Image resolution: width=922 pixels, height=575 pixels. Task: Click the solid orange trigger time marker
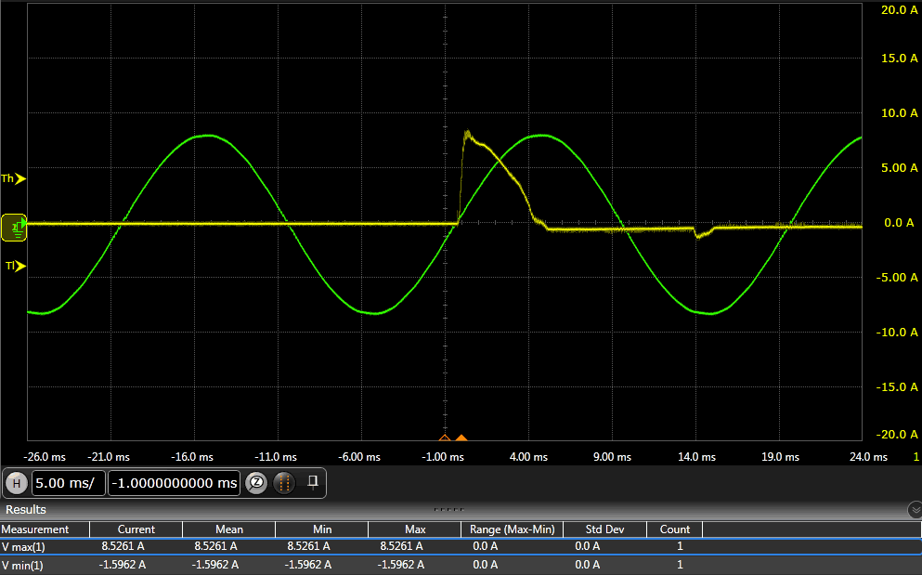(461, 438)
